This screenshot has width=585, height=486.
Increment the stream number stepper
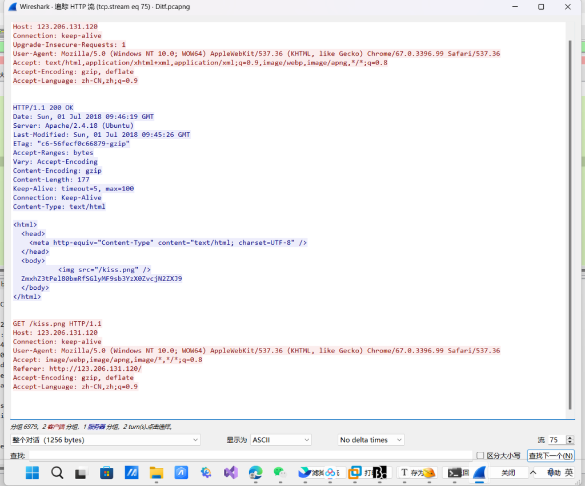coord(570,438)
